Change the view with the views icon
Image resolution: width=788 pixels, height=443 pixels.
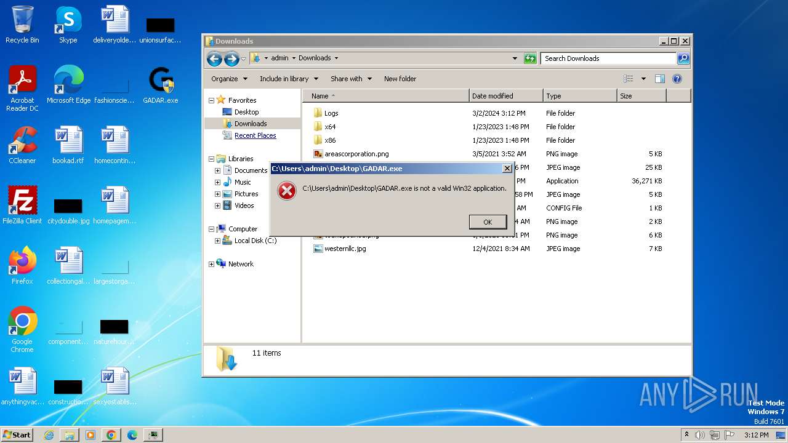[628, 79]
